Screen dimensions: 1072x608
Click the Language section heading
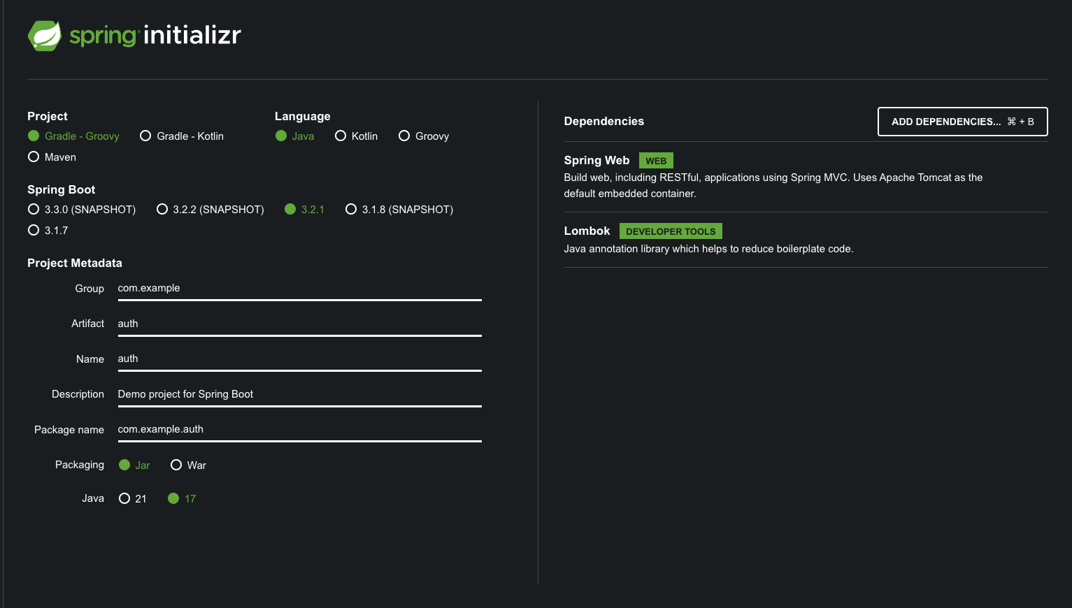(x=303, y=117)
